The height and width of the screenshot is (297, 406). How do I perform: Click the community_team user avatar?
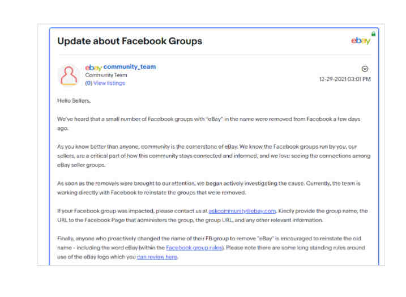coord(69,76)
